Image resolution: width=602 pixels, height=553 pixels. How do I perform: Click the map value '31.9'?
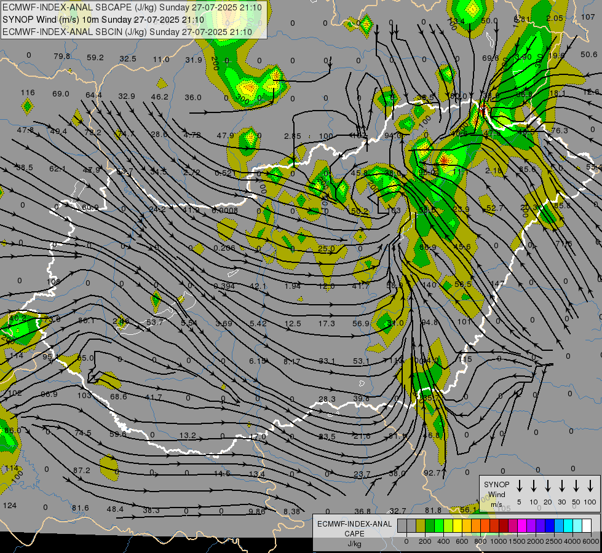[194, 60]
